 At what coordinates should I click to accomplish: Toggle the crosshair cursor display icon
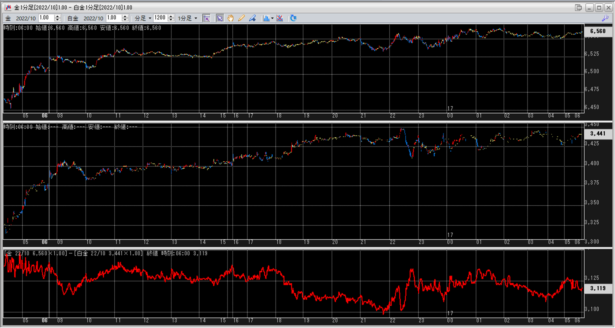[206, 18]
